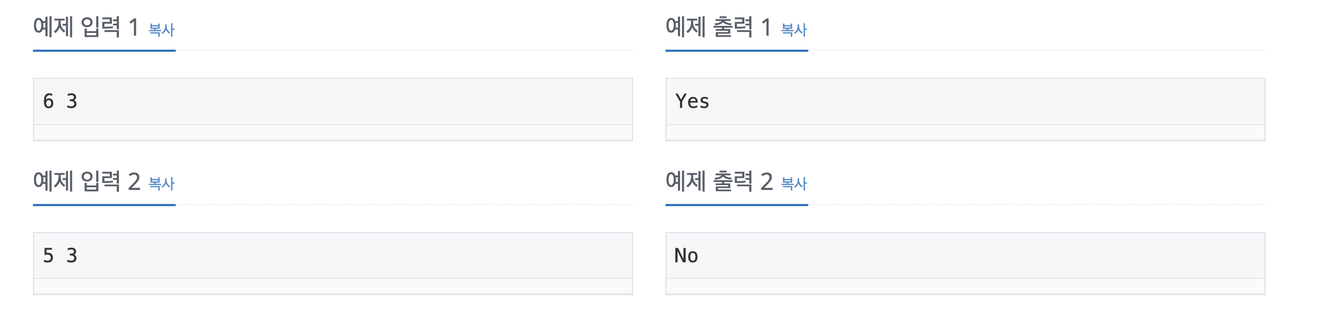Select the 예제 출력 2 heading text
The width and height of the screenshot is (1318, 313).
[719, 181]
